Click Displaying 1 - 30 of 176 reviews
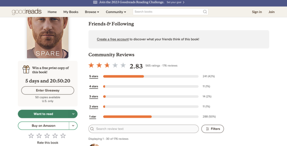Viewport: 287px width, 146px height. (108, 139)
